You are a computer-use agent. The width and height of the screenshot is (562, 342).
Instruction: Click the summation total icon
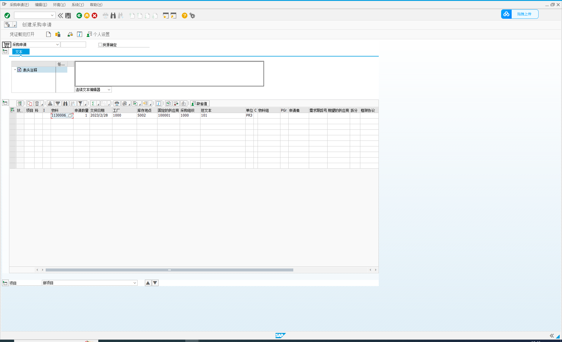[93, 103]
